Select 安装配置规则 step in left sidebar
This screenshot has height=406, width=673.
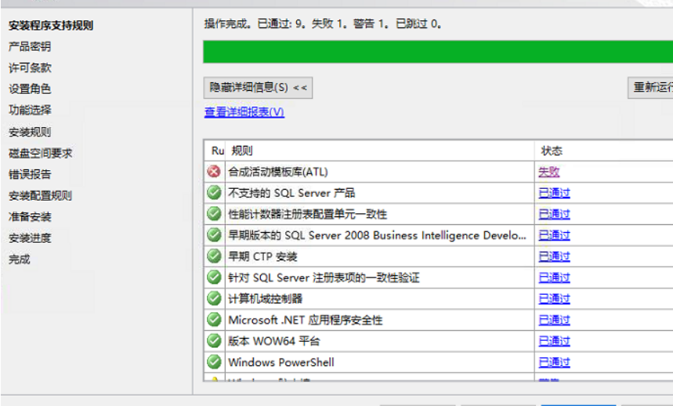click(40, 196)
